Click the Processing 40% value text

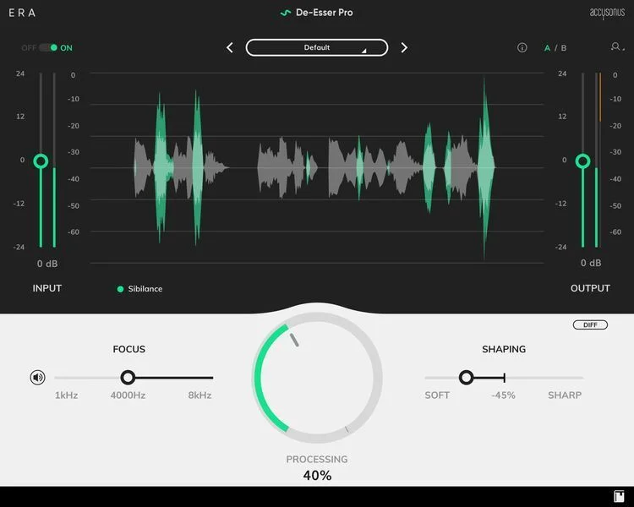pyautogui.click(x=317, y=476)
